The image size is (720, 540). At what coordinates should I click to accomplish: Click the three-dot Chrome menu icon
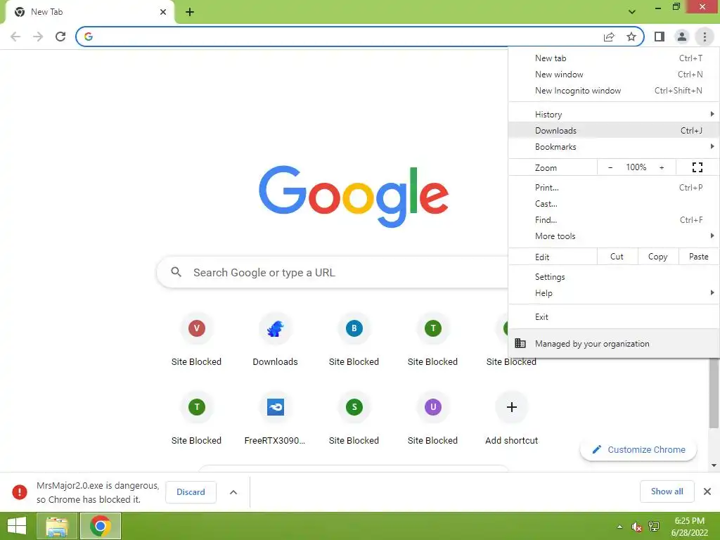(705, 37)
